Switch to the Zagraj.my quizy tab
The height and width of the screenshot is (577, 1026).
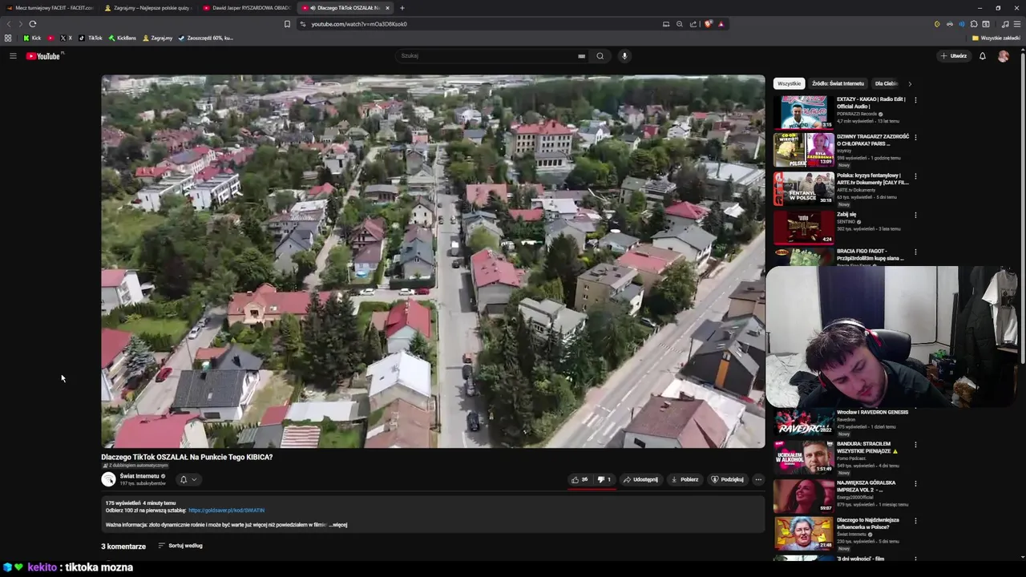pos(149,8)
